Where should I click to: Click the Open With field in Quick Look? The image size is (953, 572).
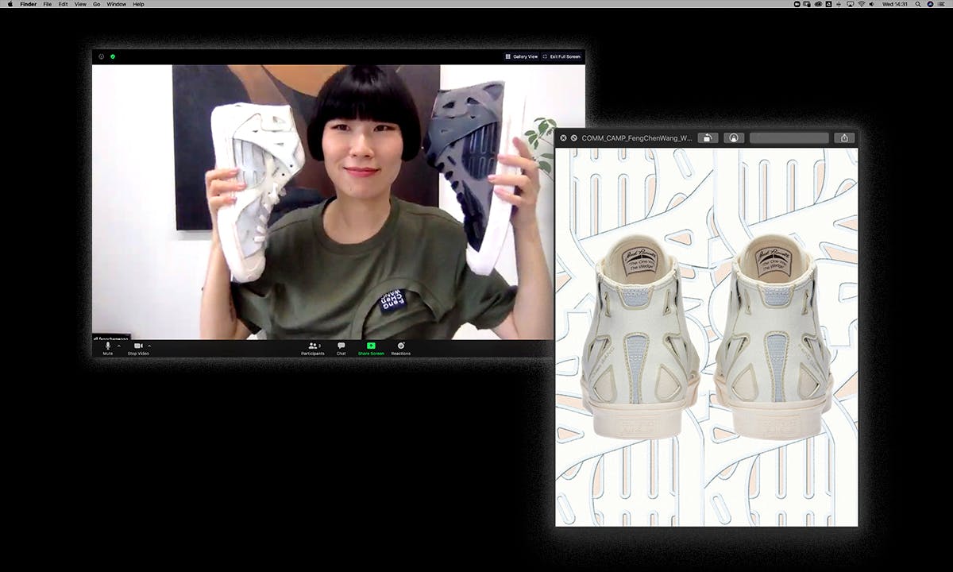tap(789, 137)
